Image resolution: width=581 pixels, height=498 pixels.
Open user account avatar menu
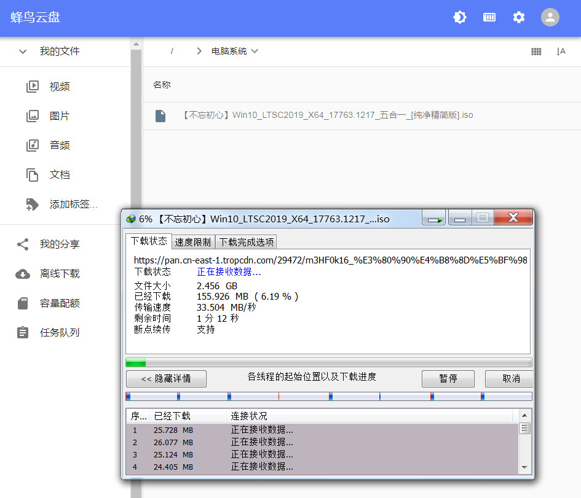(550, 17)
